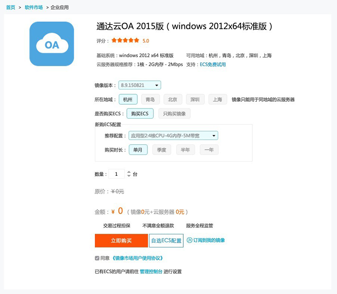Click the quantity input field
The height and width of the screenshot is (294, 337).
tap(117, 174)
